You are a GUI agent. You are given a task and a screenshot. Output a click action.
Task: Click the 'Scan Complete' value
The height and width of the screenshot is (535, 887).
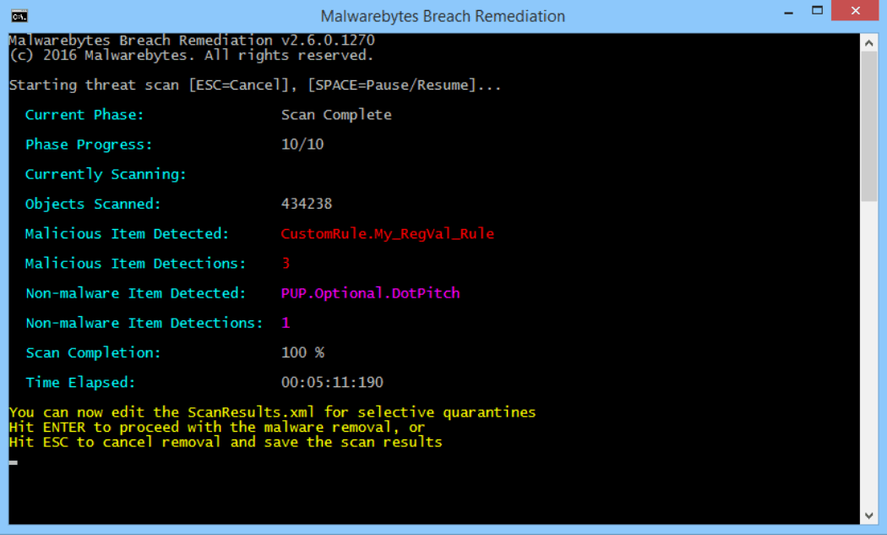[x=336, y=115]
